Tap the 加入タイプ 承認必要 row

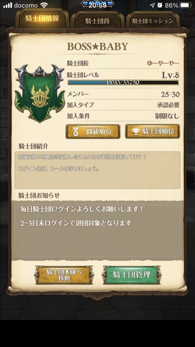pyautogui.click(x=123, y=105)
